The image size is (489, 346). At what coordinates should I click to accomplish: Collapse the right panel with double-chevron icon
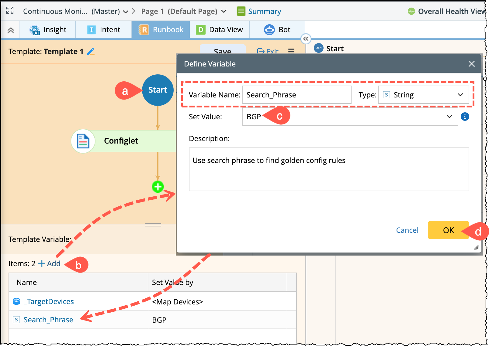point(306,39)
